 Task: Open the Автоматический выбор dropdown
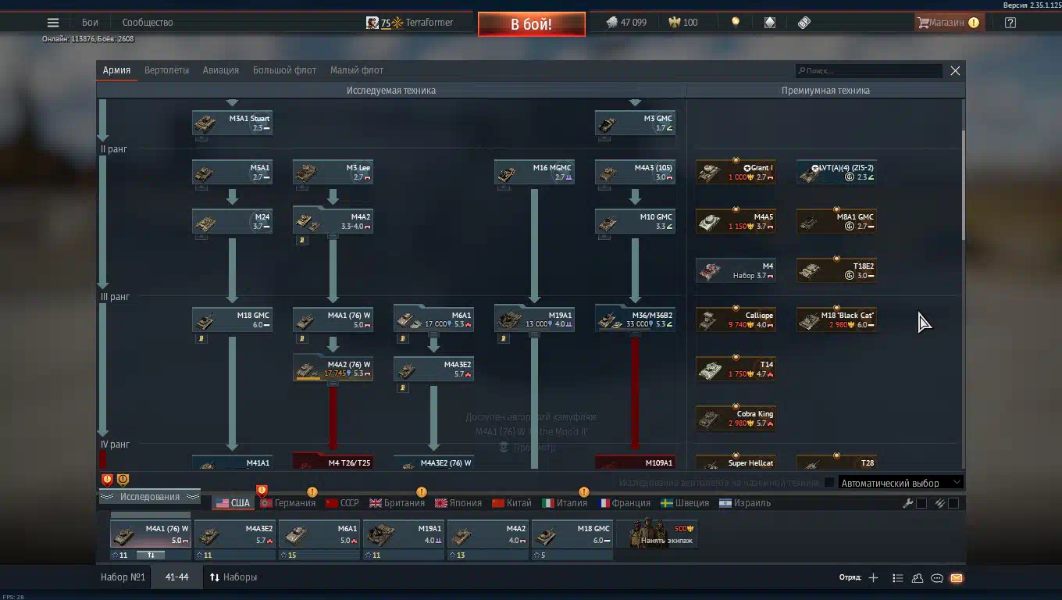pos(900,483)
